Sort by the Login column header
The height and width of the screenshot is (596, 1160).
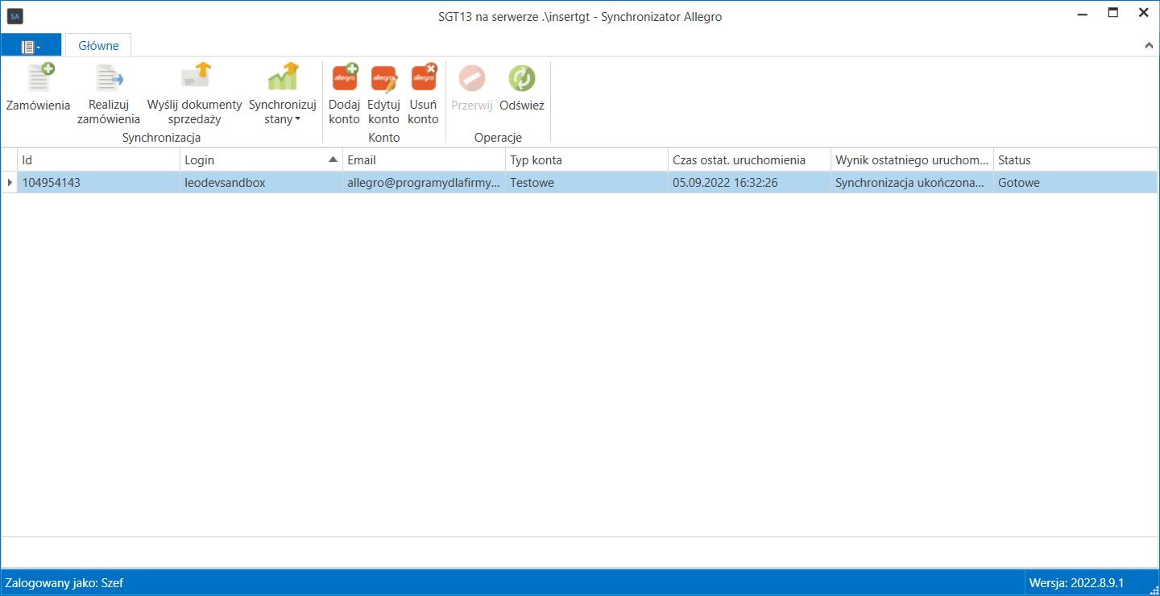pos(261,160)
